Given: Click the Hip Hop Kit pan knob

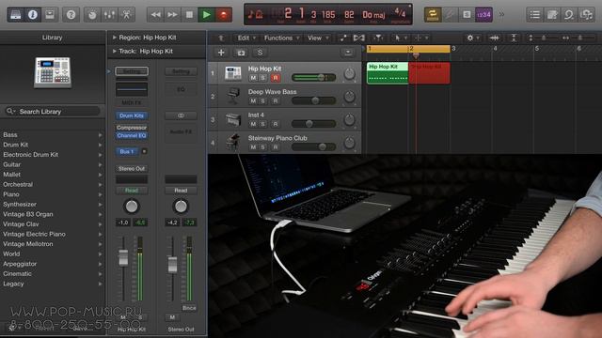Looking at the screenshot, I should pyautogui.click(x=349, y=73).
